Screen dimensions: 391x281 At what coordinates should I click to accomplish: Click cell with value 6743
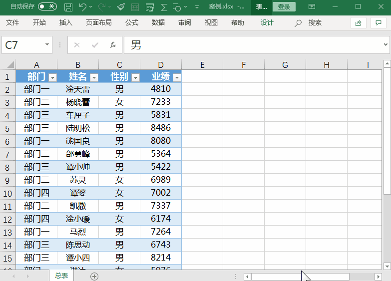tap(161, 245)
